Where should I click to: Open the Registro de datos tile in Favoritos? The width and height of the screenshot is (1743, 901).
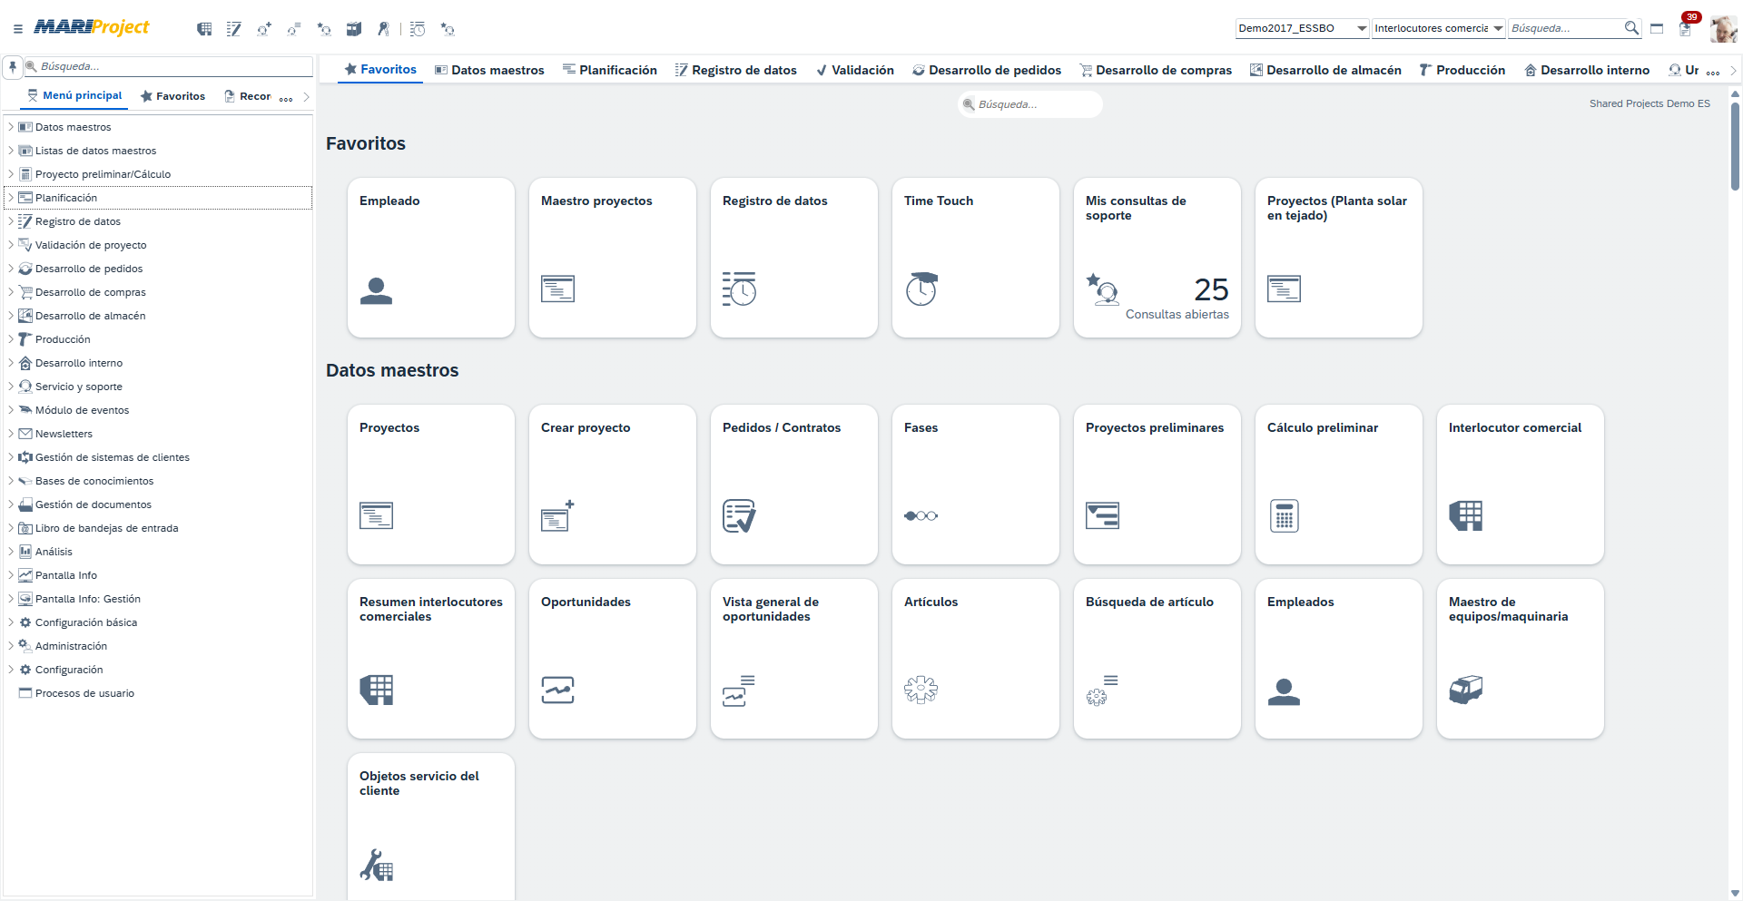pyautogui.click(x=793, y=258)
